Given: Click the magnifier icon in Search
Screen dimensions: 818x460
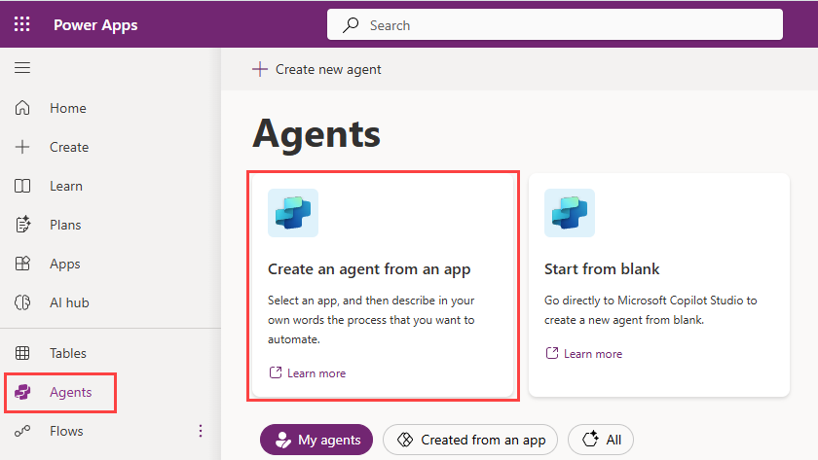Looking at the screenshot, I should [351, 25].
